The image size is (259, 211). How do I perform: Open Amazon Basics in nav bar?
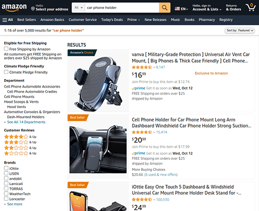(x=52, y=20)
